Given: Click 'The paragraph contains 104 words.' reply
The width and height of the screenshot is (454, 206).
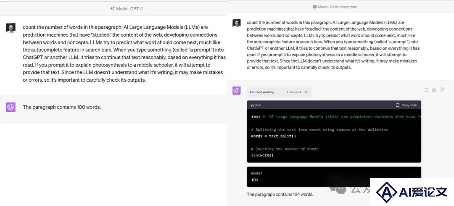Looking at the screenshot, I should click(280, 194).
